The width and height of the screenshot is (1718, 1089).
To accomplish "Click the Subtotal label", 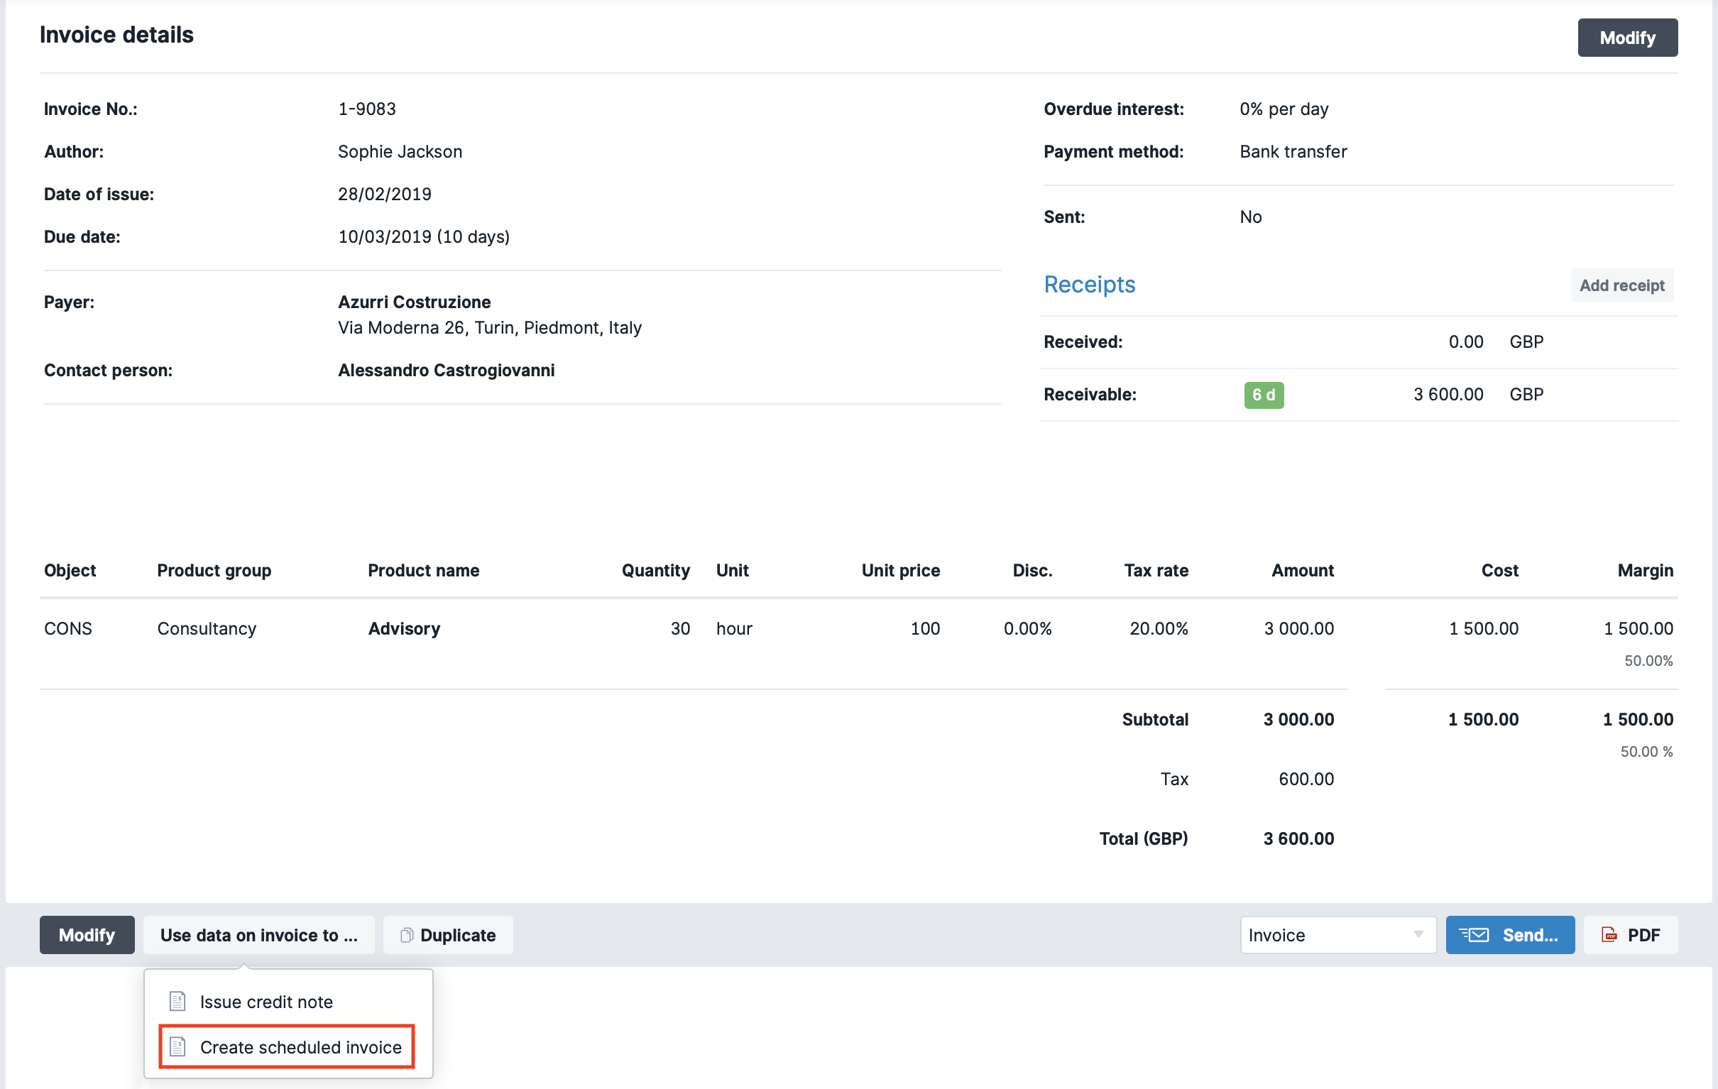I will point(1155,719).
